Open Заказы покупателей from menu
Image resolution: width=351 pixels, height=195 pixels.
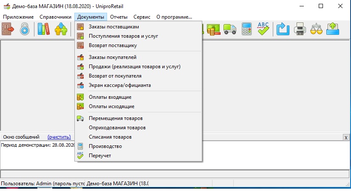tap(139, 57)
